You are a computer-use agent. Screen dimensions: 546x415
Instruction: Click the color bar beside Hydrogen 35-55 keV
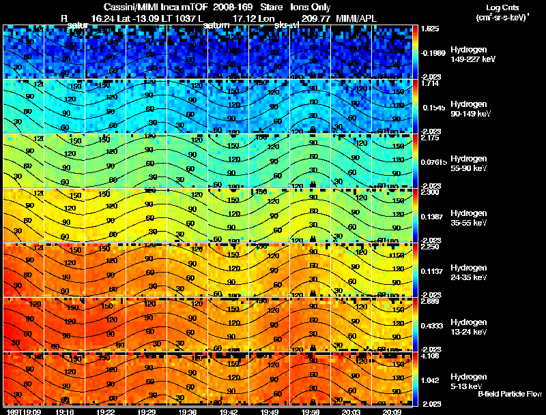[415, 215]
